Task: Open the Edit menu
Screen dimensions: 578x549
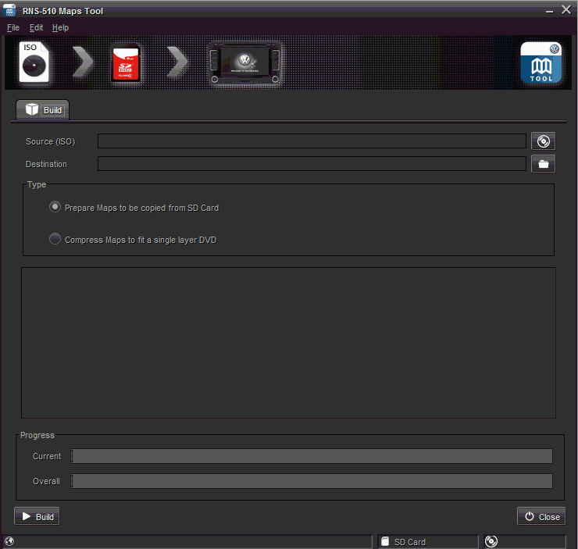Action: [36, 27]
